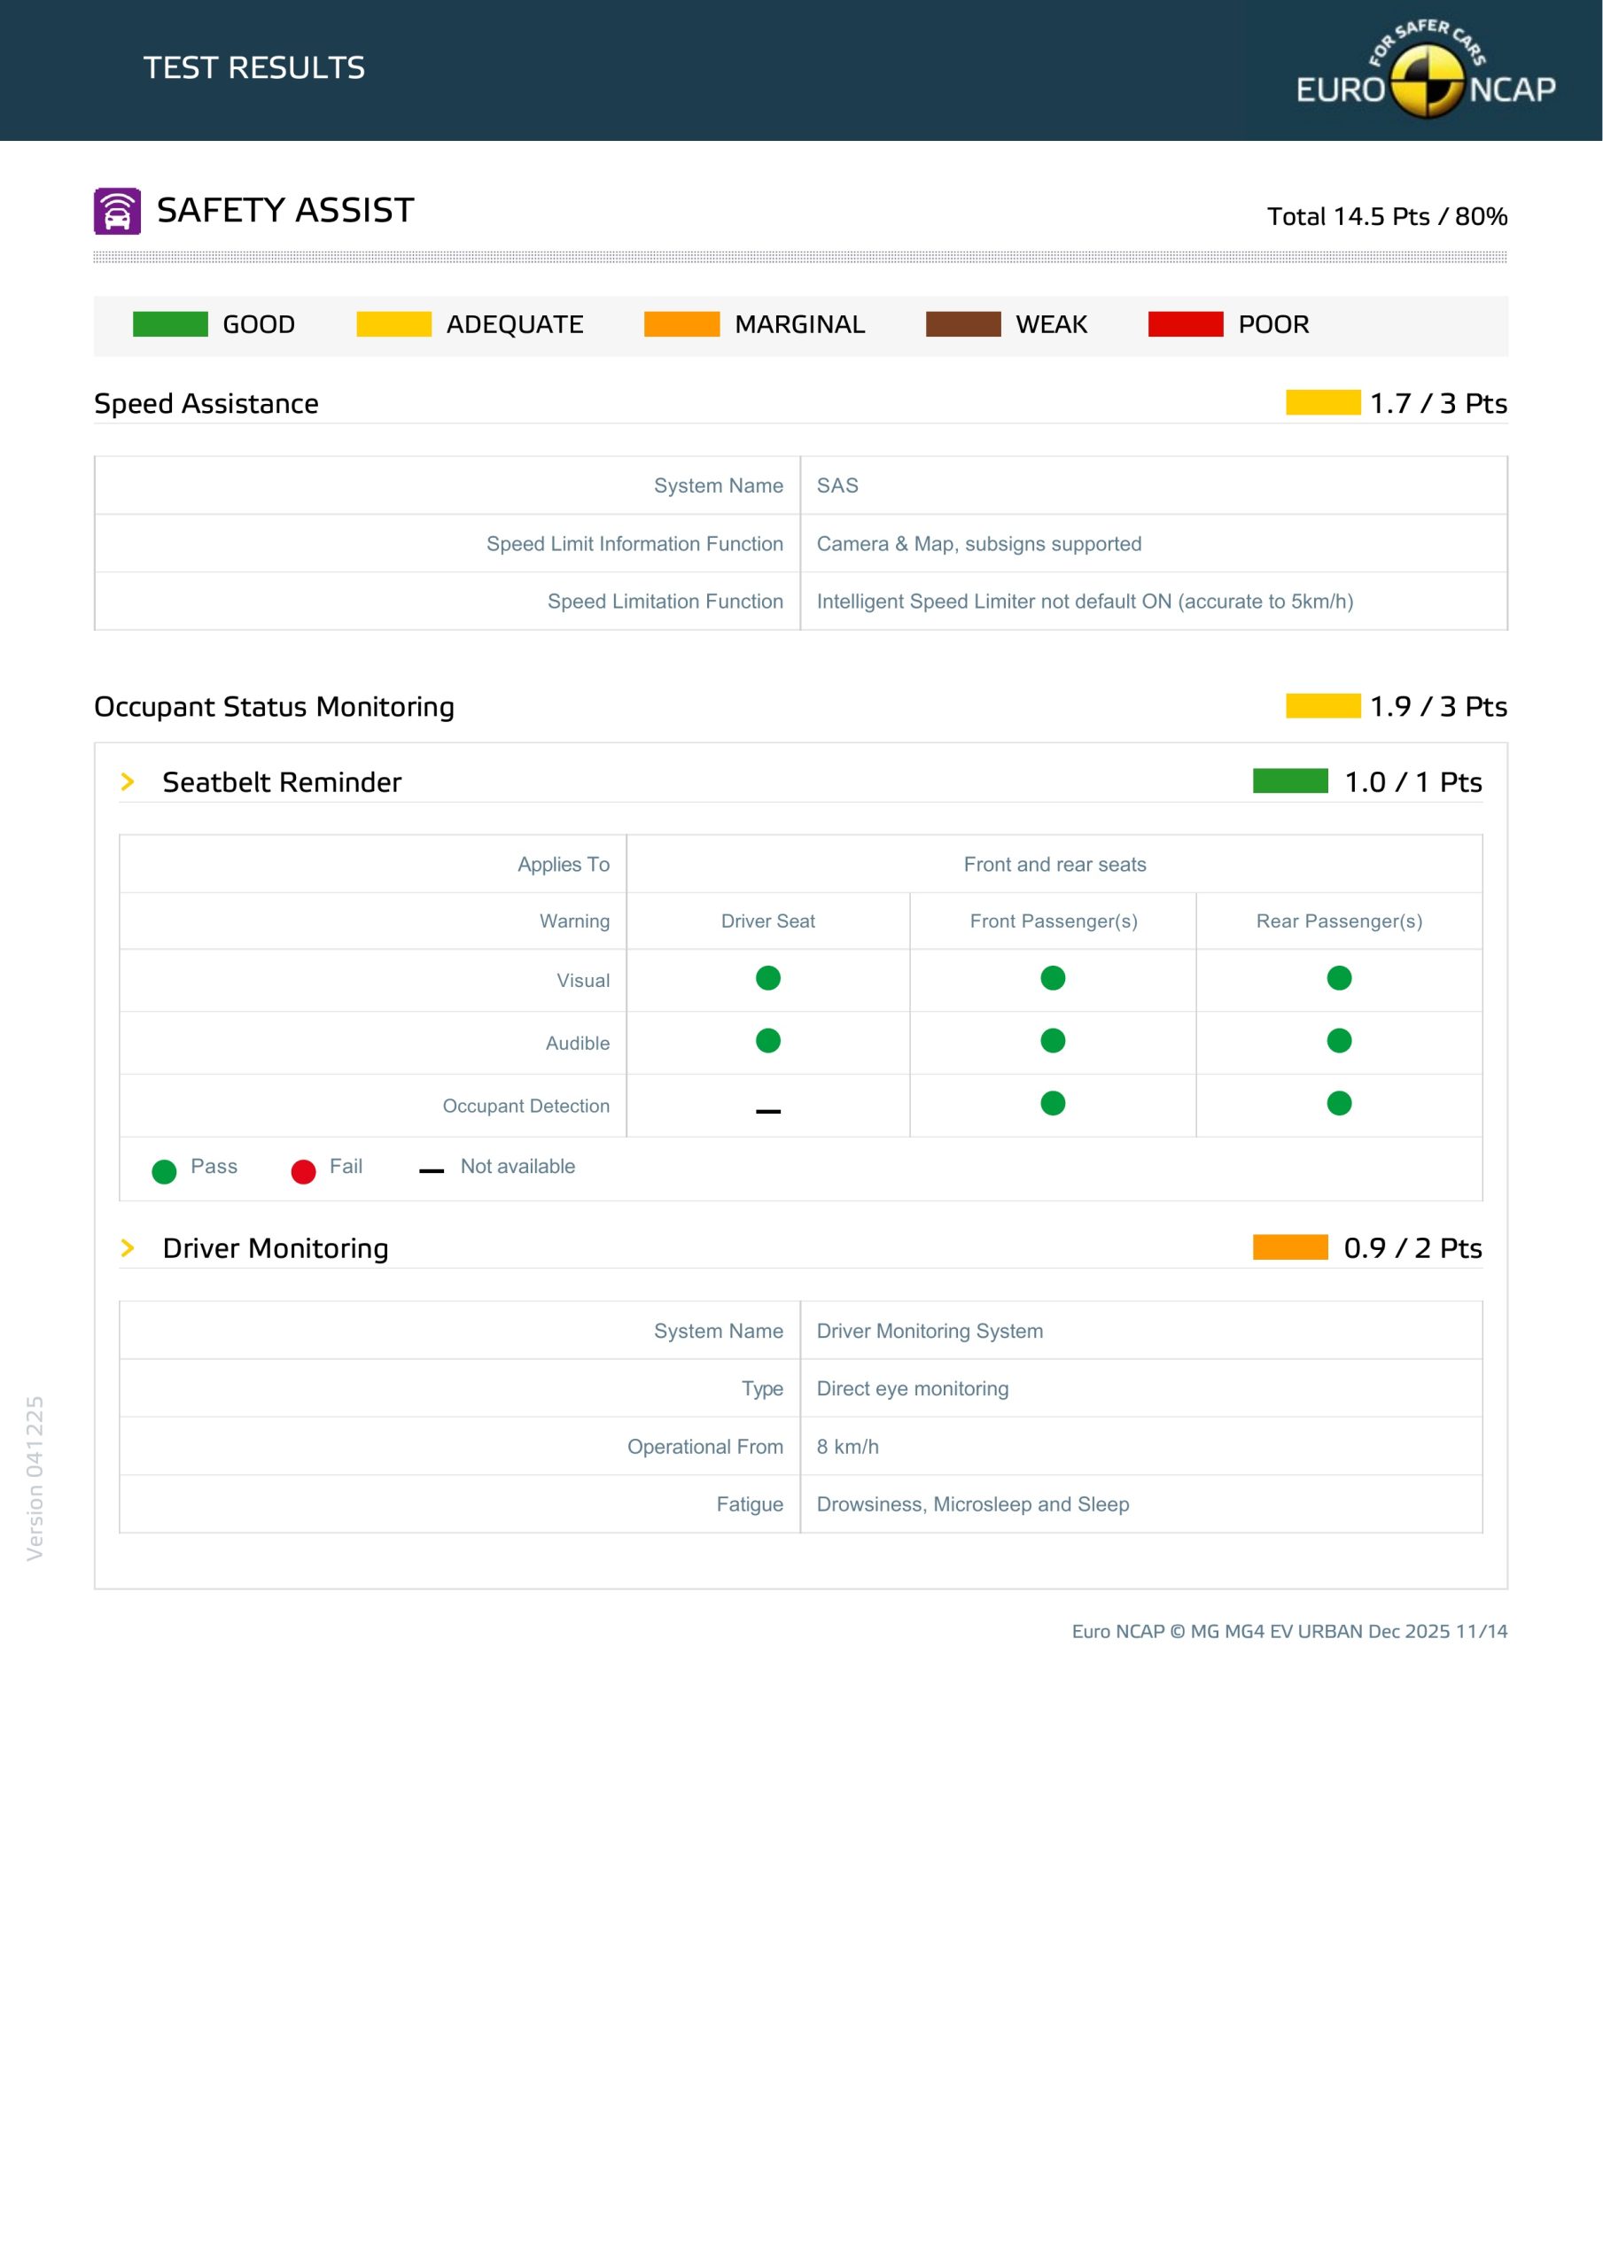Click the Rear Passenger Occupant Detection dot
Screen dimensions: 1603x2268
click(1338, 1103)
